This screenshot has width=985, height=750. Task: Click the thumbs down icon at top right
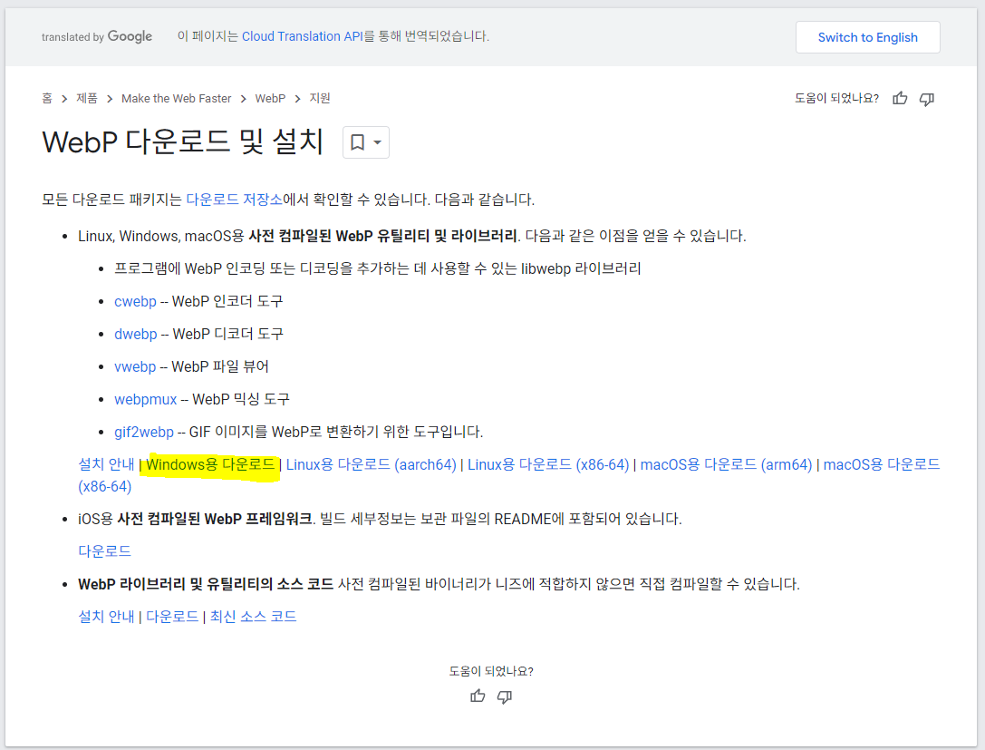tap(927, 100)
